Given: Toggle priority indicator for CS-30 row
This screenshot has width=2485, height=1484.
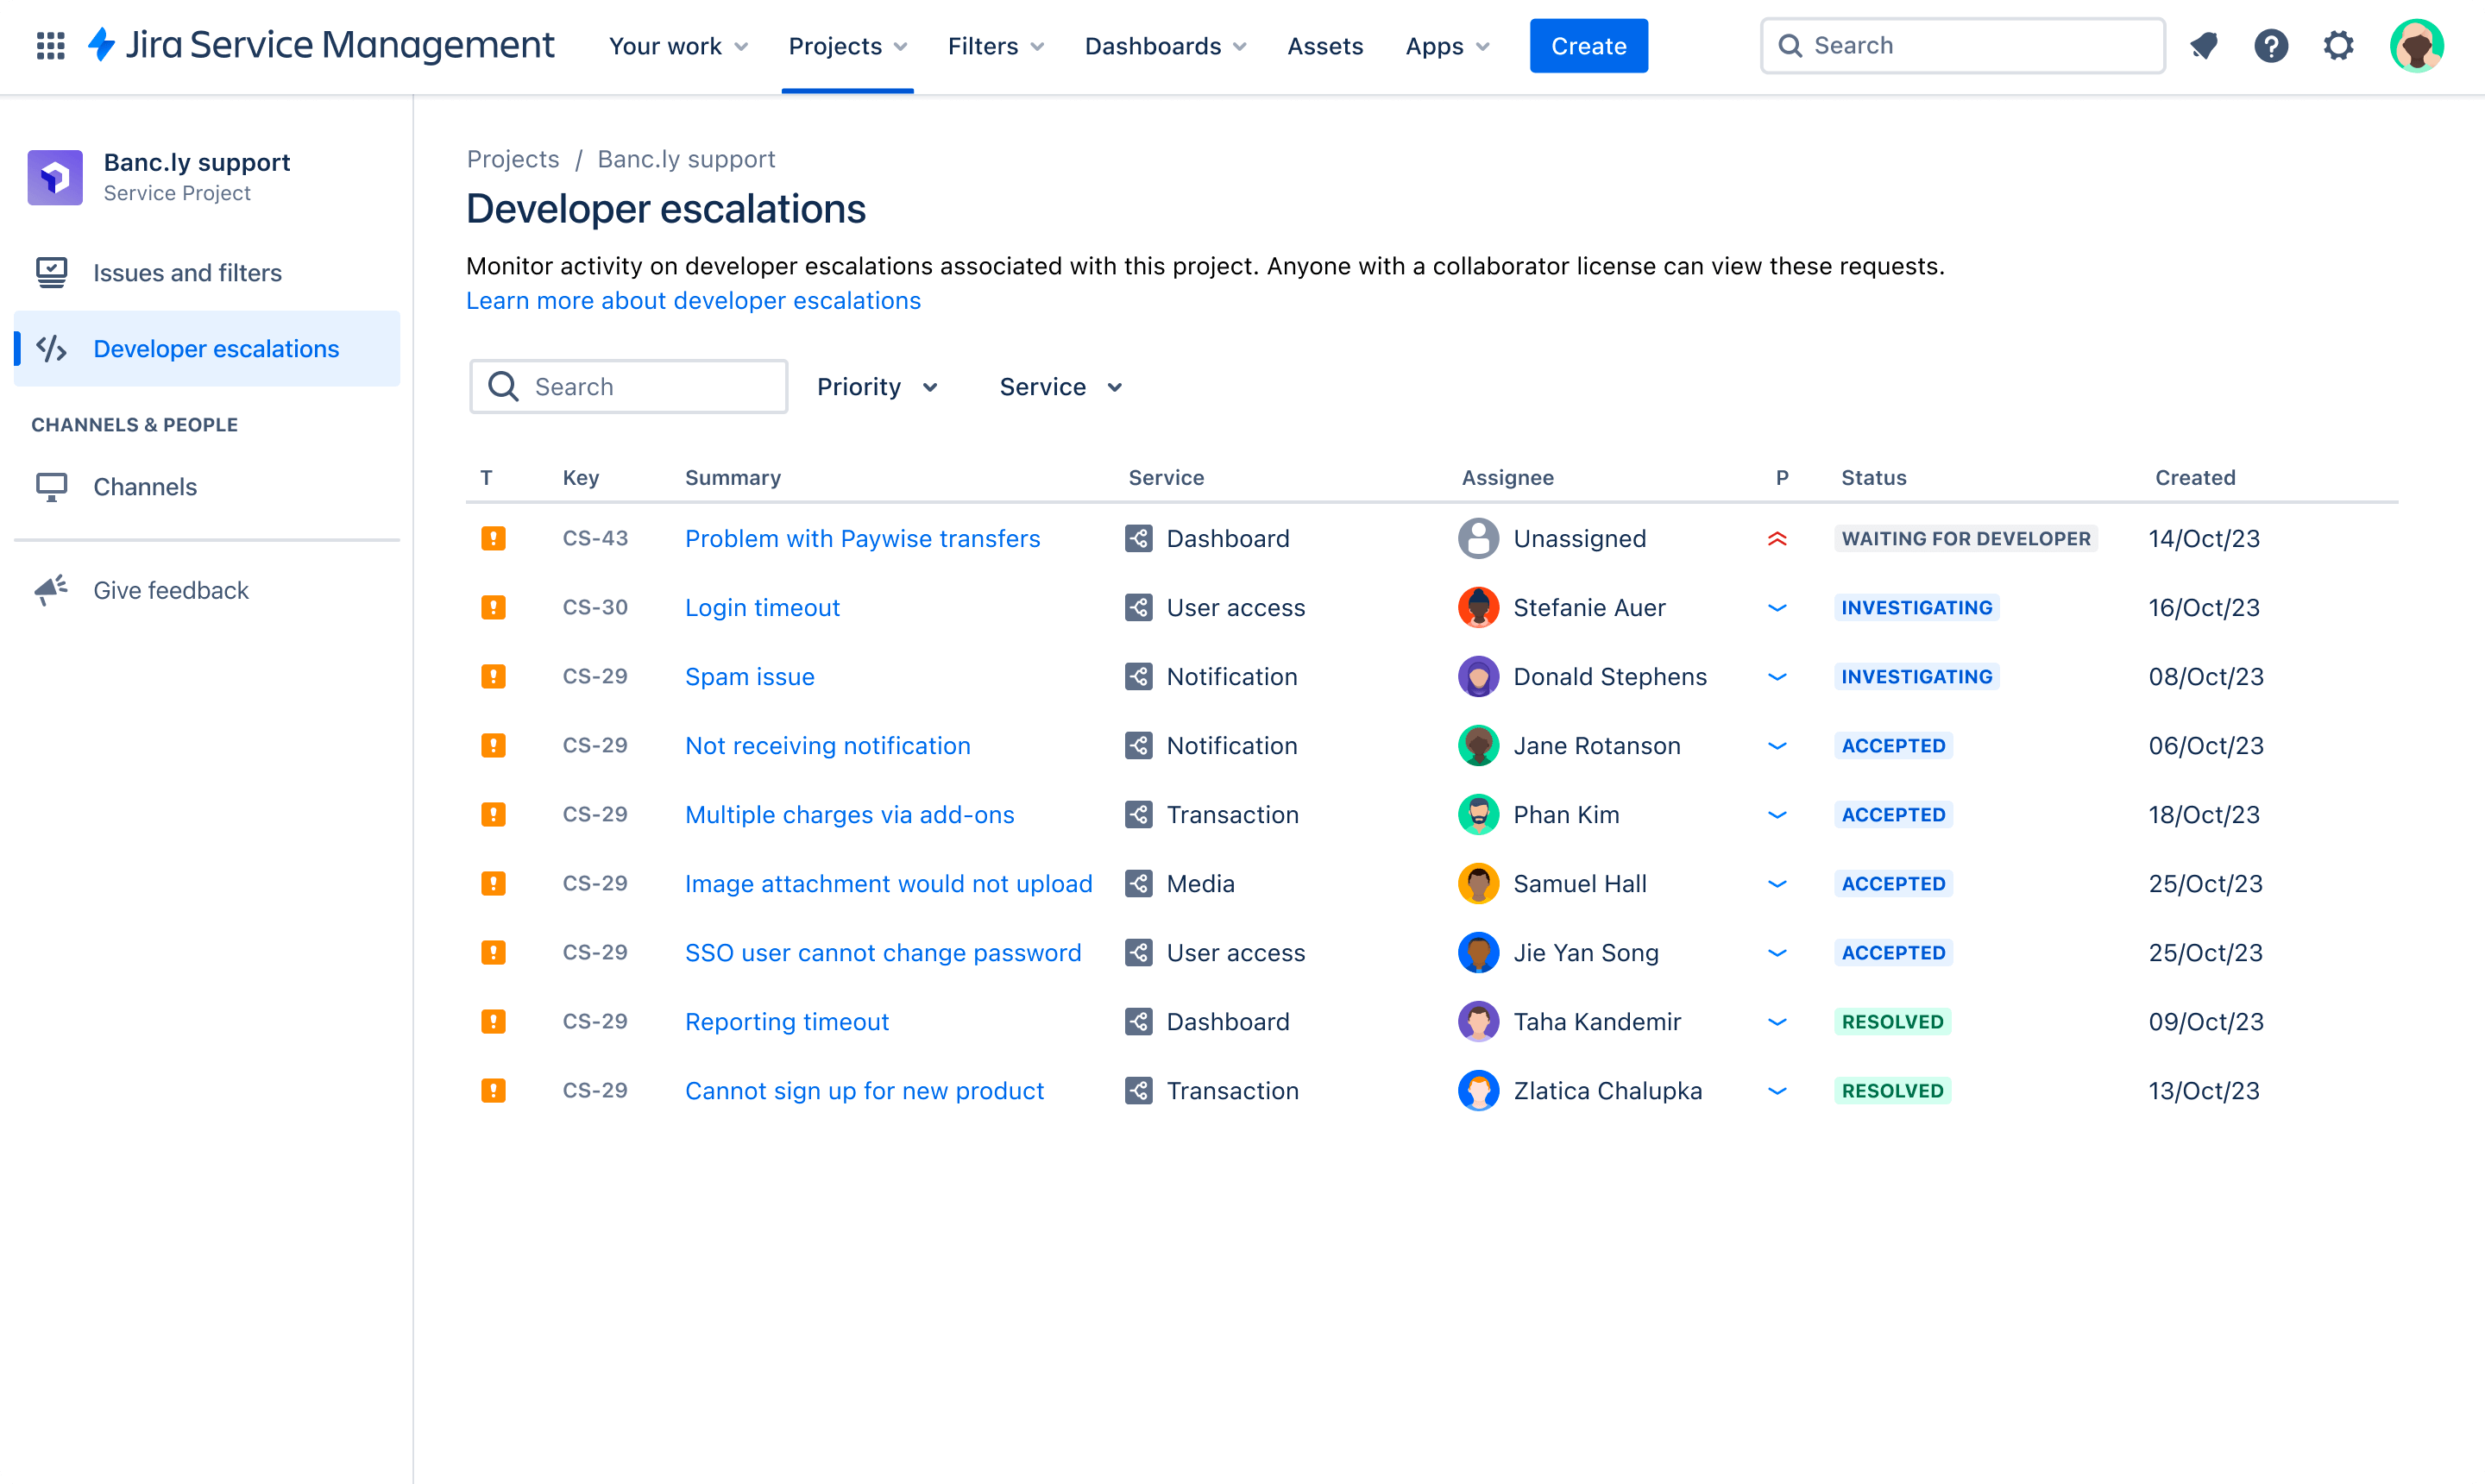Looking at the screenshot, I should pyautogui.click(x=1777, y=607).
